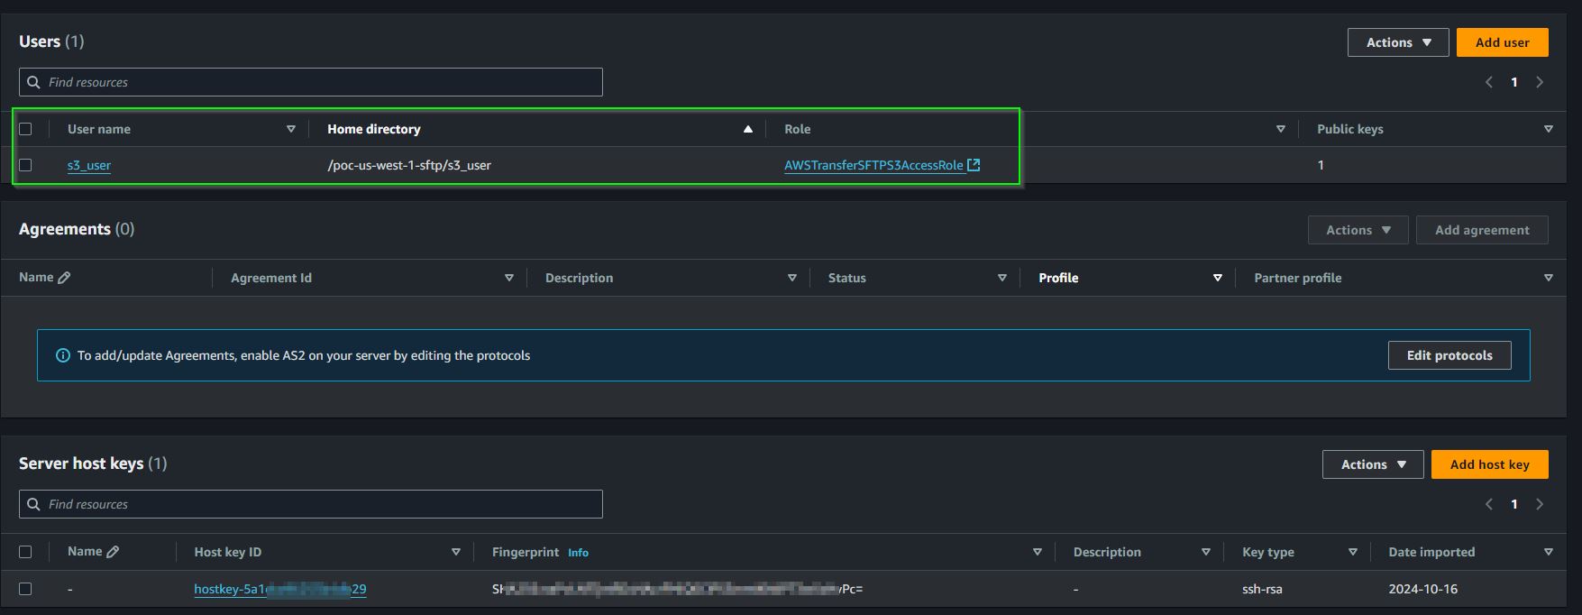Image resolution: width=1582 pixels, height=615 pixels.
Task: Toggle the select-all host keys checkbox
Action: (x=25, y=552)
